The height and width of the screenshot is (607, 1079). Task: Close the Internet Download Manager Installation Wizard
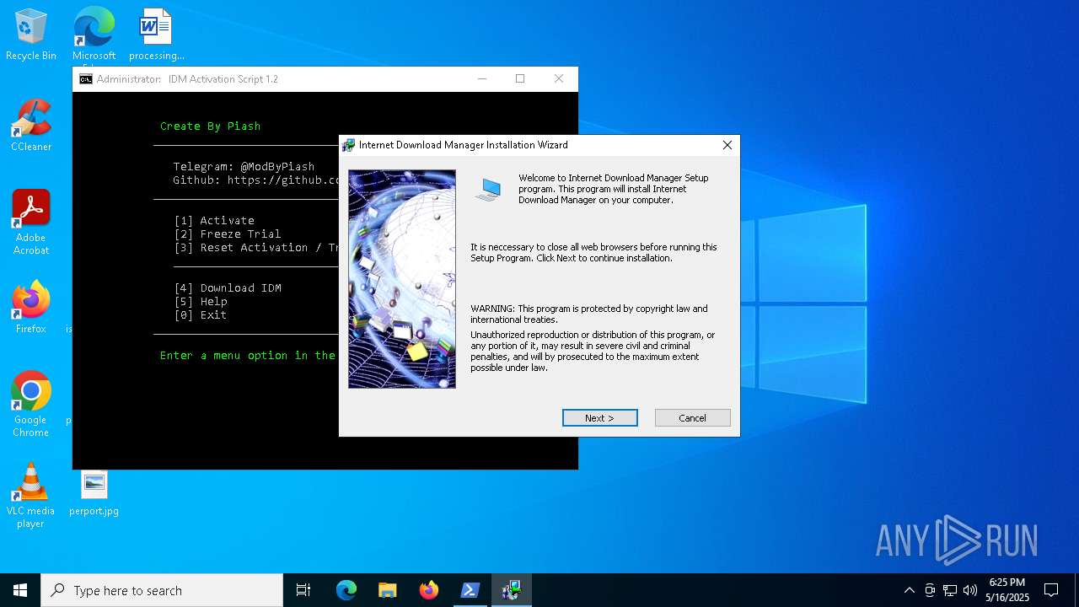tap(727, 145)
